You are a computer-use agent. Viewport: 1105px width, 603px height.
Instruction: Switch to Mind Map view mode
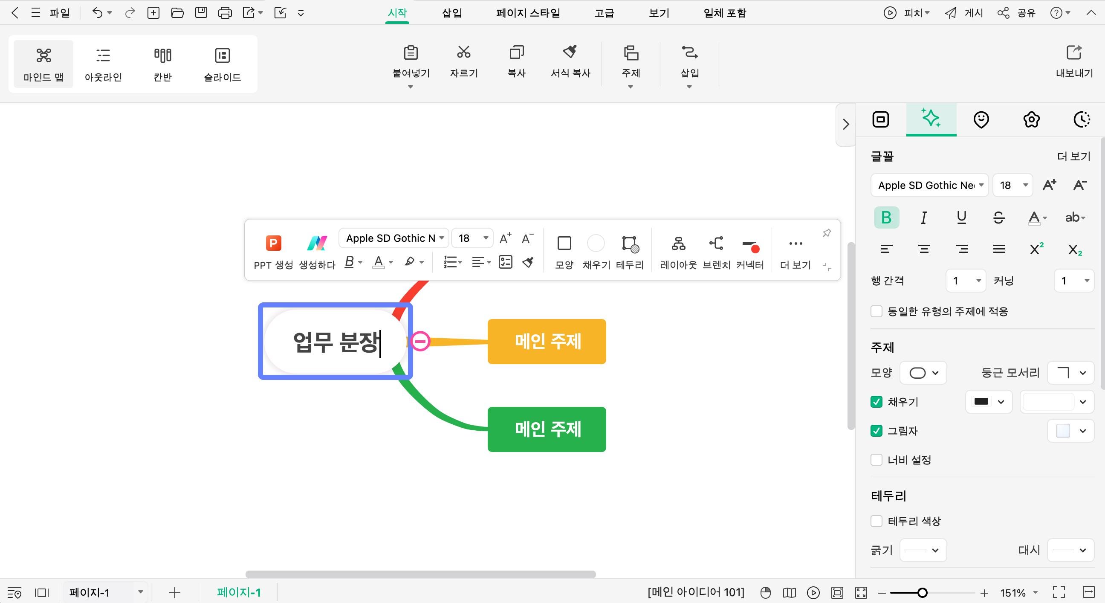pos(43,64)
